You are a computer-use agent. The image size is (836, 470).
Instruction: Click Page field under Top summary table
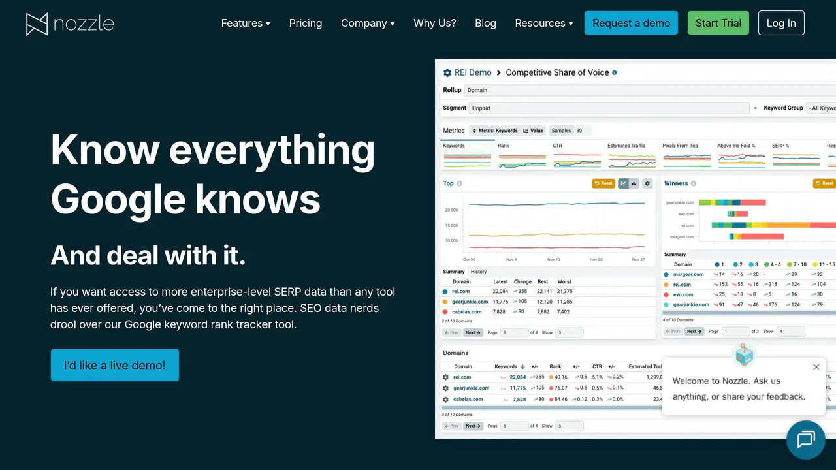point(514,332)
